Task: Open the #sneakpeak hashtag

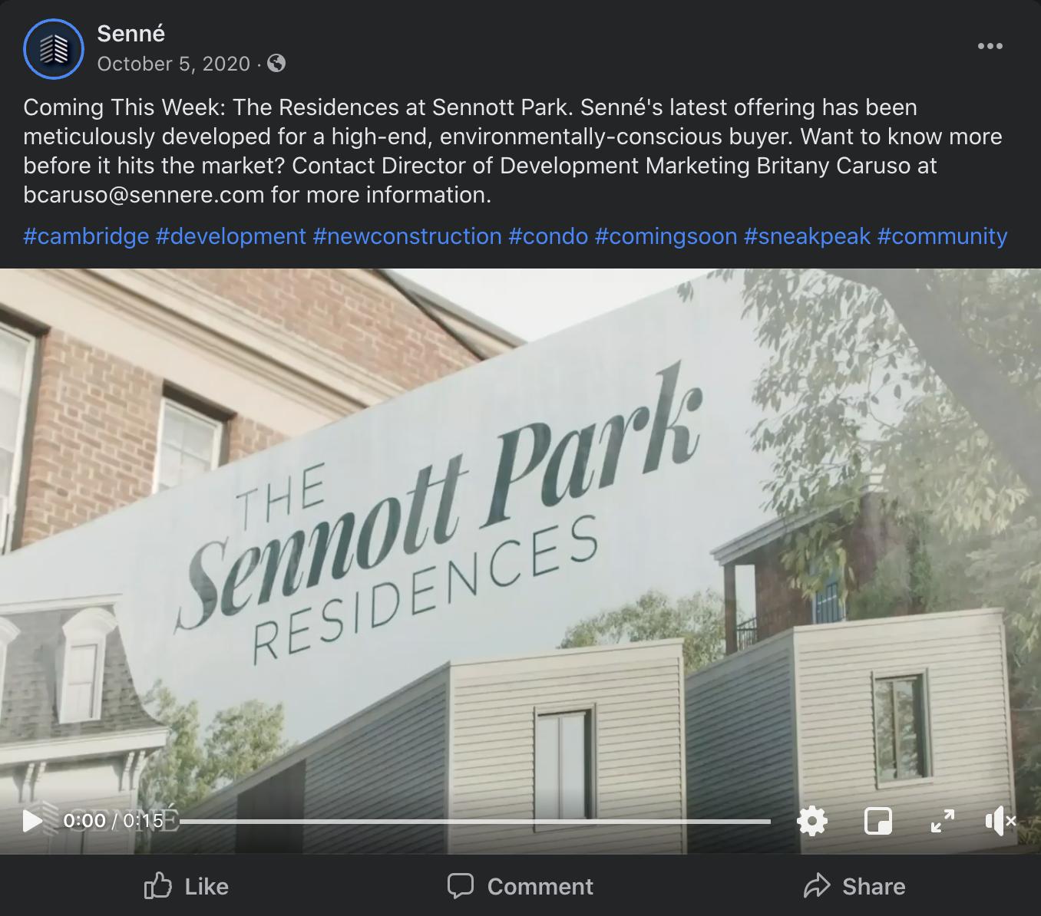Action: click(x=807, y=236)
